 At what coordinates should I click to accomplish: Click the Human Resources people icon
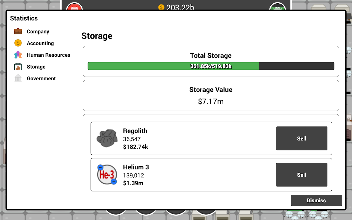18,55
